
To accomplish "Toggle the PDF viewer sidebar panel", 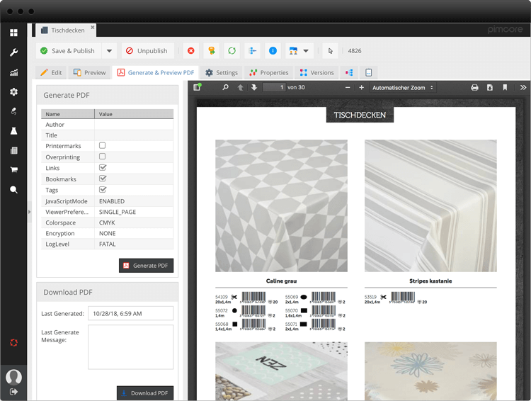I will (x=198, y=88).
